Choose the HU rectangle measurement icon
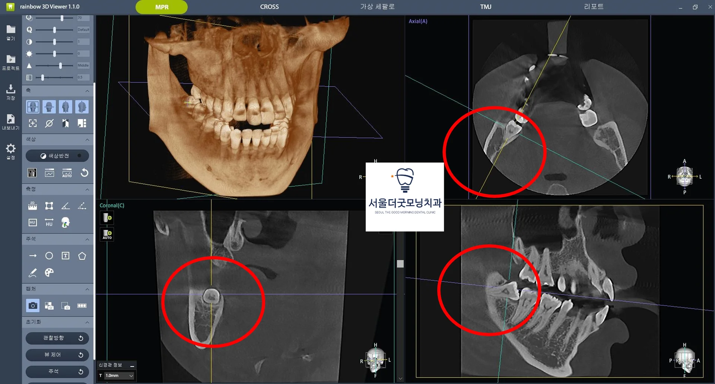Viewport: 715px width, 384px height. [32, 223]
